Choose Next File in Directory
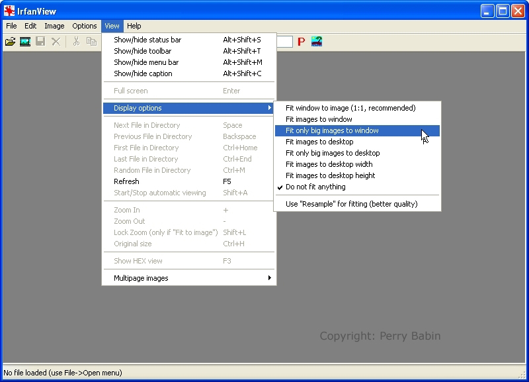Screen dimensions: 529x382 point(189,125)
